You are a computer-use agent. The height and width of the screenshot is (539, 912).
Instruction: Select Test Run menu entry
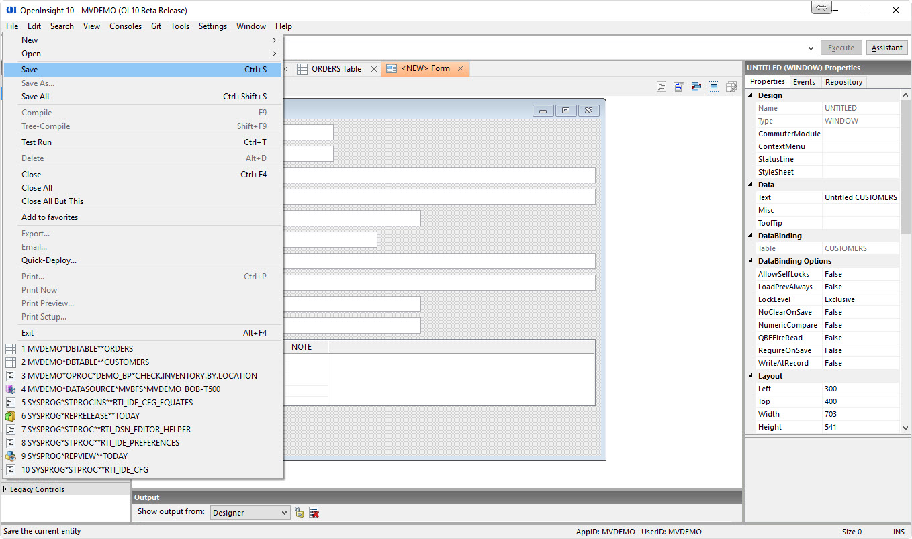point(142,142)
